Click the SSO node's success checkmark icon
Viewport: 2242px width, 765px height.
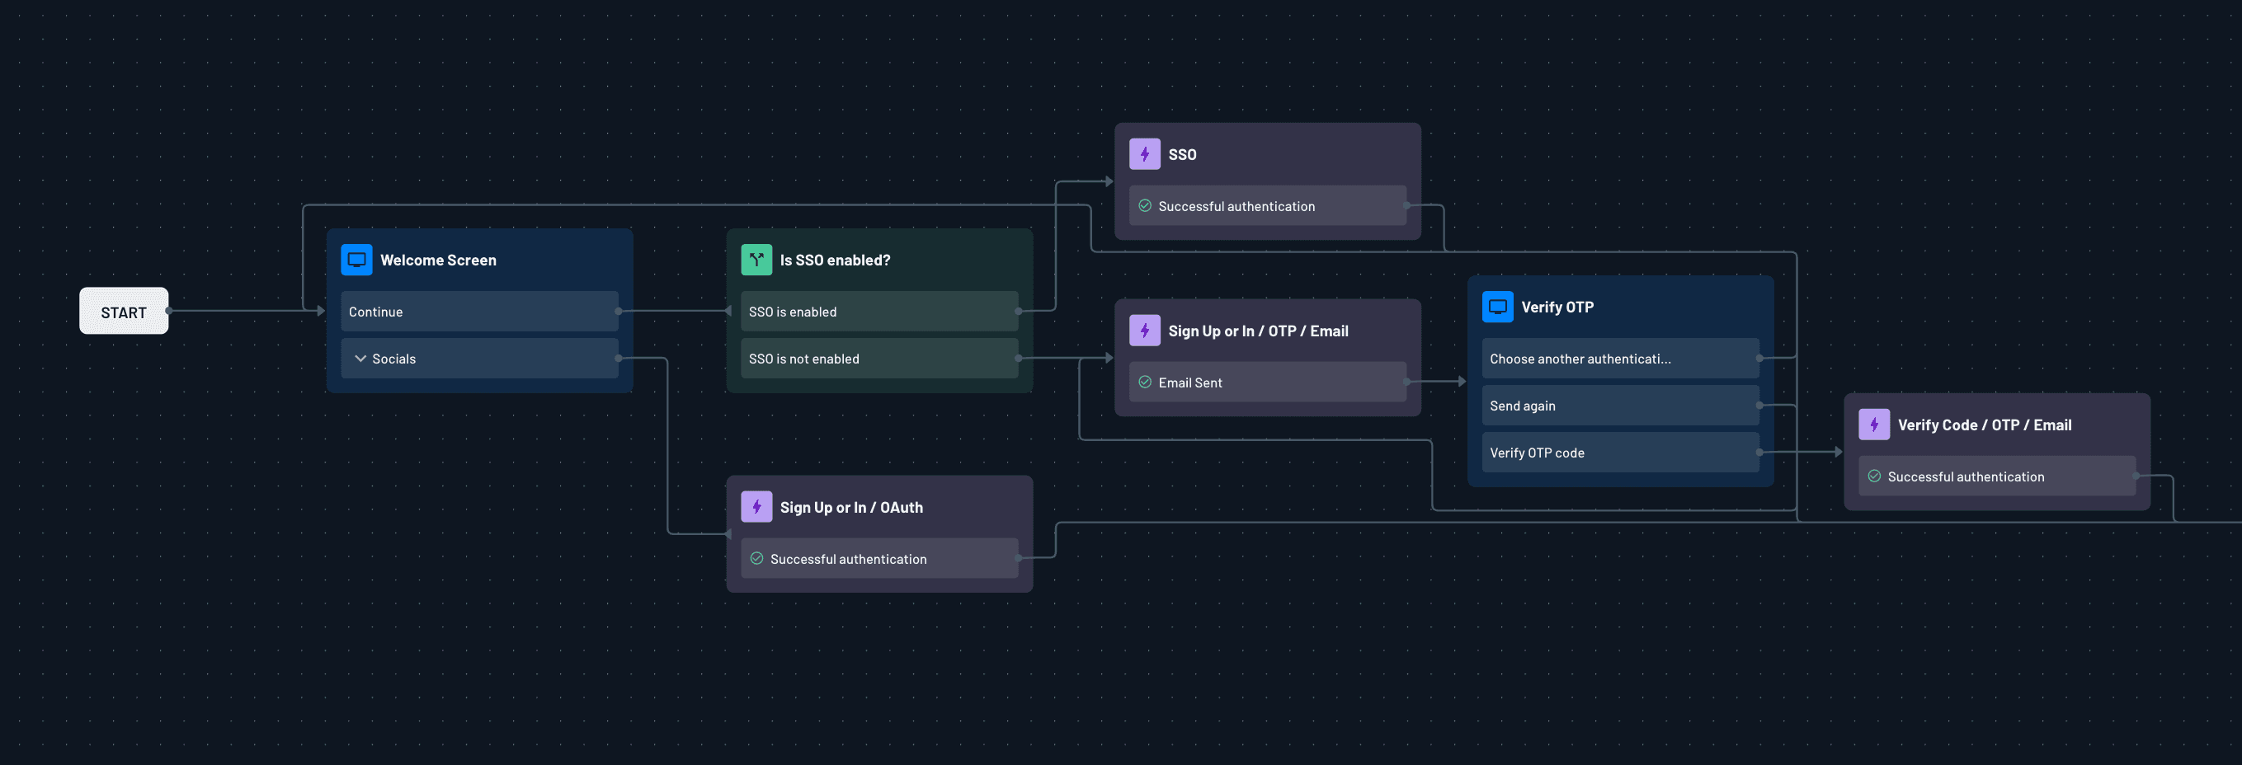point(1144,206)
